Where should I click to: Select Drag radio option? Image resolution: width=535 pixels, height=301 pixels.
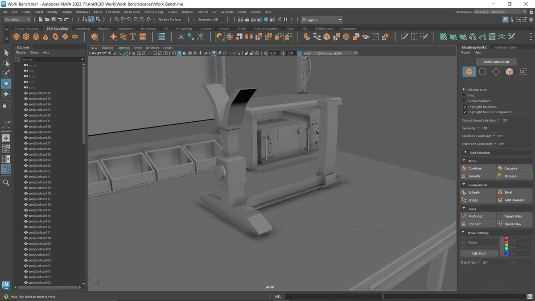click(x=464, y=95)
